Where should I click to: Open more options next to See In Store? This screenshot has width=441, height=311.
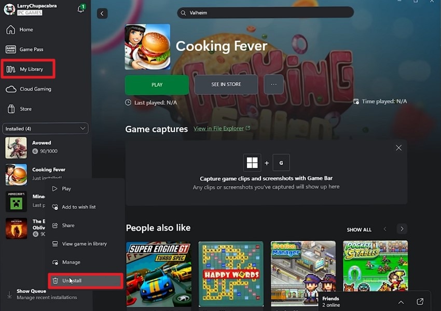tap(273, 84)
